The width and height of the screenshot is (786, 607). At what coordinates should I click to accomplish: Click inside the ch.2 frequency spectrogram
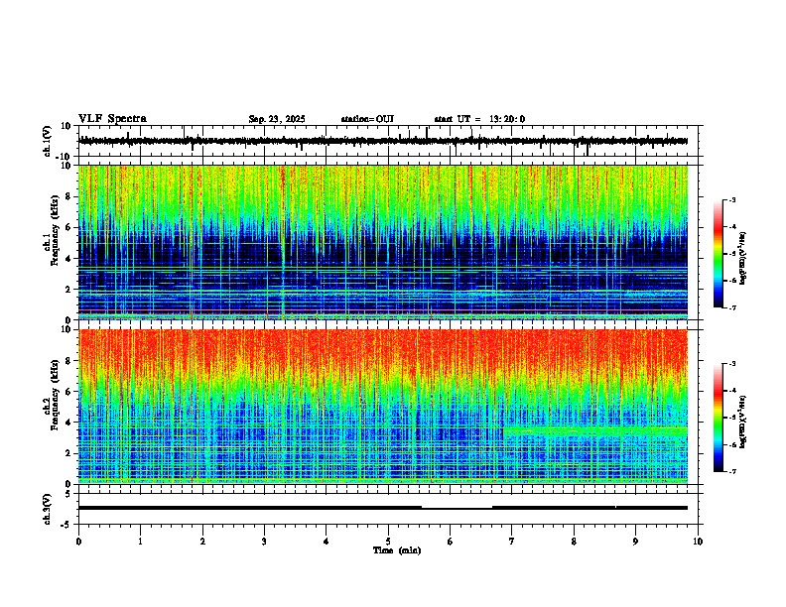point(383,407)
